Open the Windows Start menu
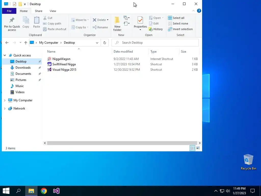 click(6, 191)
